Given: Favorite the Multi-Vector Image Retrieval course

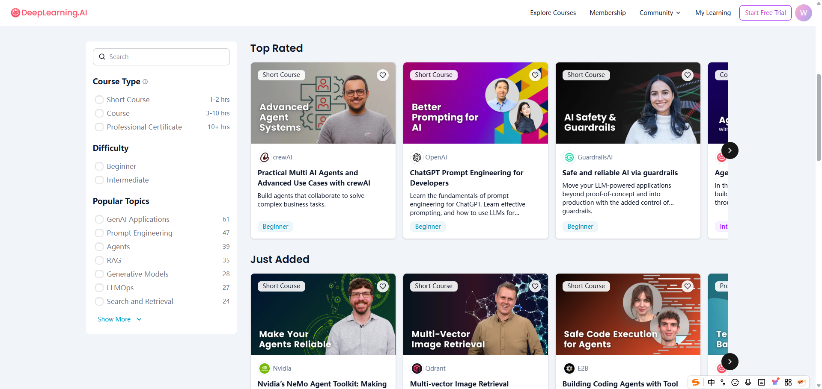Looking at the screenshot, I should click(x=535, y=286).
